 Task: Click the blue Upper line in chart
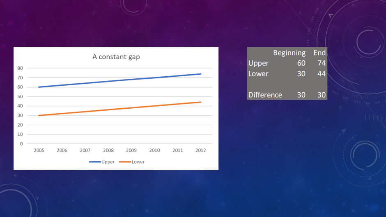pos(120,80)
